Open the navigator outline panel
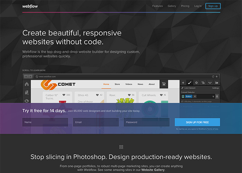242x173 pixels. coord(203,83)
